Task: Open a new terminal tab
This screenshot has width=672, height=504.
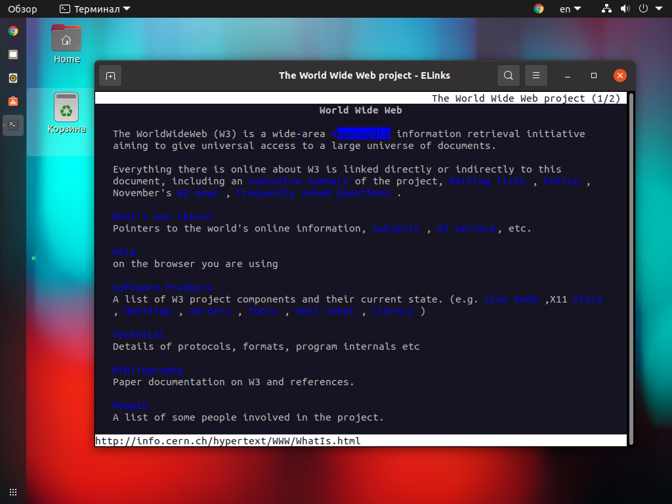Action: (110, 76)
